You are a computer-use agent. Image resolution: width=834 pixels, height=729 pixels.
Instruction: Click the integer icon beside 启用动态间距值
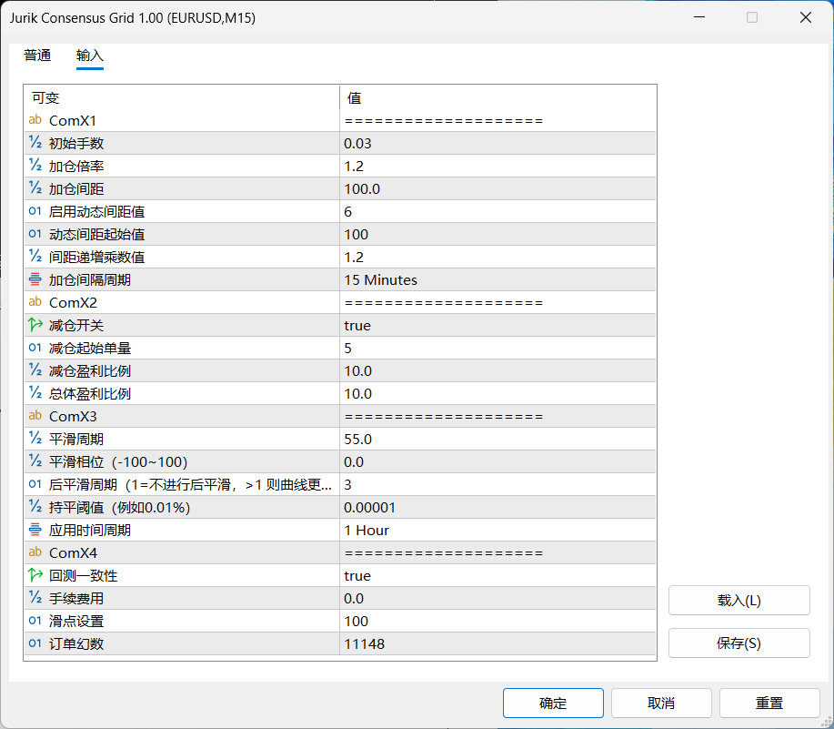(35, 211)
